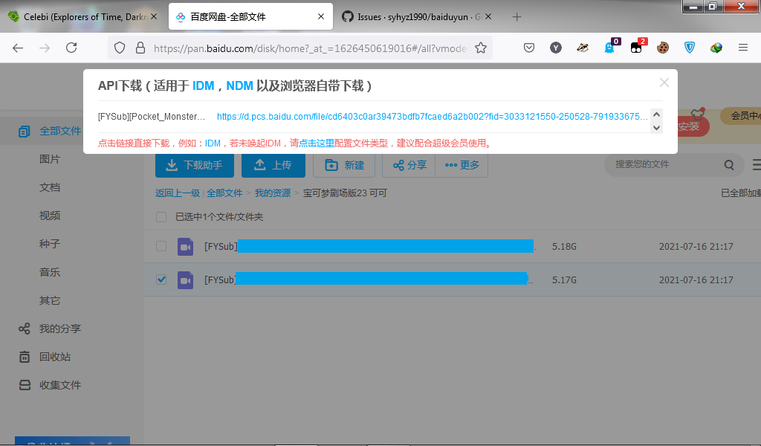
Task: Uncheck the selected second FYSub file
Action: pos(161,279)
